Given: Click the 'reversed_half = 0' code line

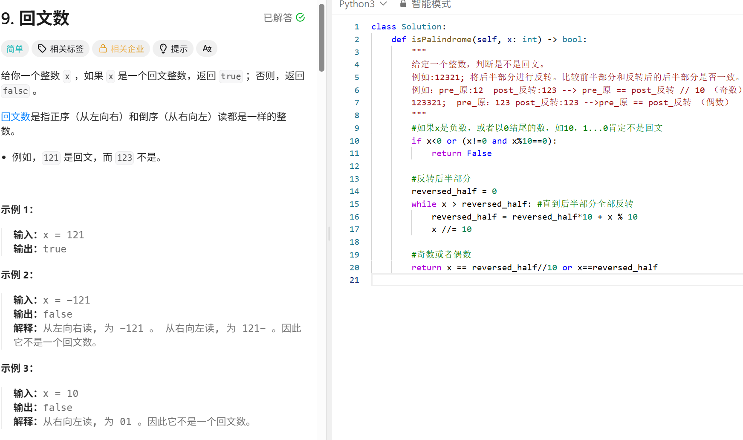Looking at the screenshot, I should pos(454,191).
